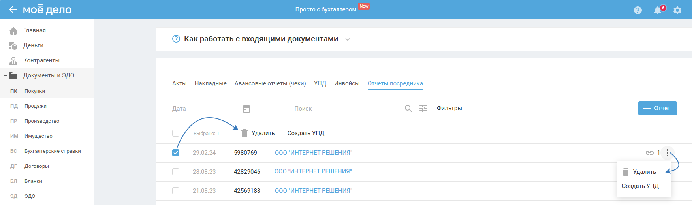
Task: Switch to the Накладные tab
Action: point(211,83)
